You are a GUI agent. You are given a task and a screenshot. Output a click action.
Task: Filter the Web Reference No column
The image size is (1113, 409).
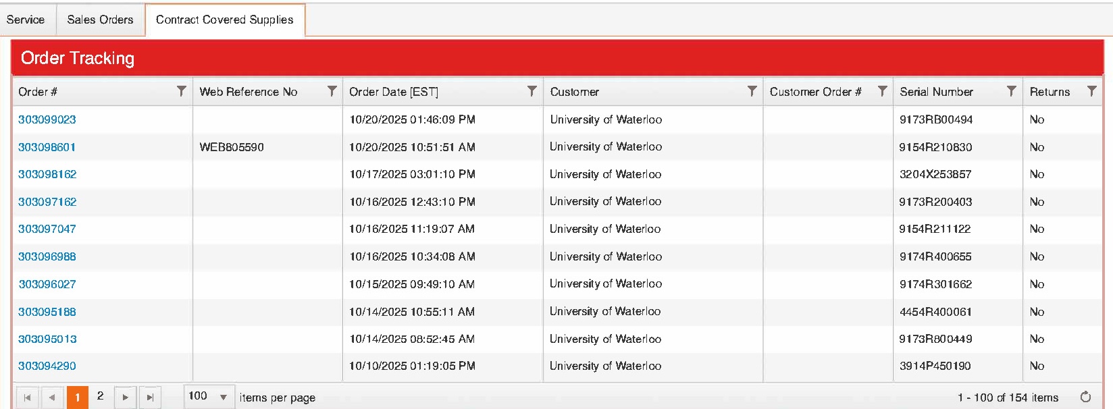(x=332, y=91)
